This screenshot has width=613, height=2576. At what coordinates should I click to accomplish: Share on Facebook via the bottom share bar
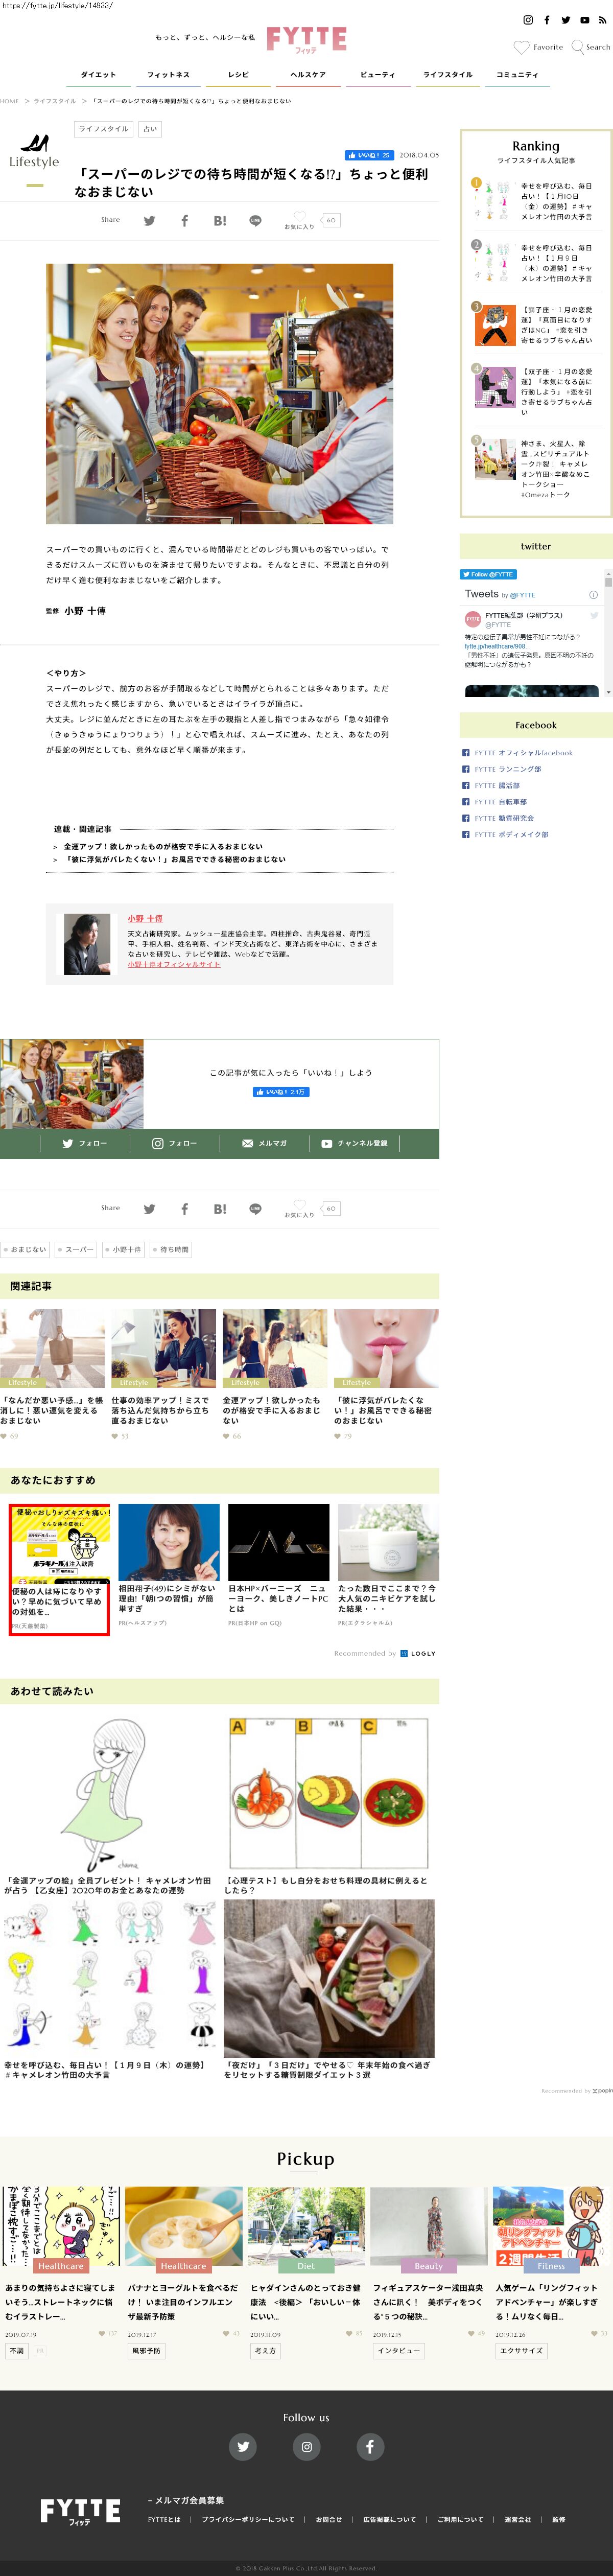184,1209
